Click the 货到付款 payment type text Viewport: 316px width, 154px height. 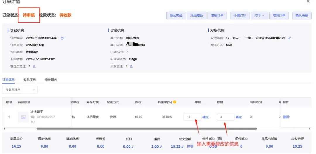[32, 52]
